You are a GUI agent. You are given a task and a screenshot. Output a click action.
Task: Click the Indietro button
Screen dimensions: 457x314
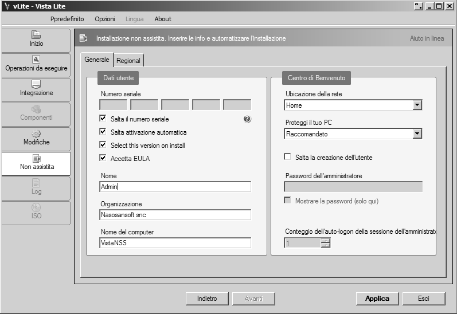click(207, 299)
